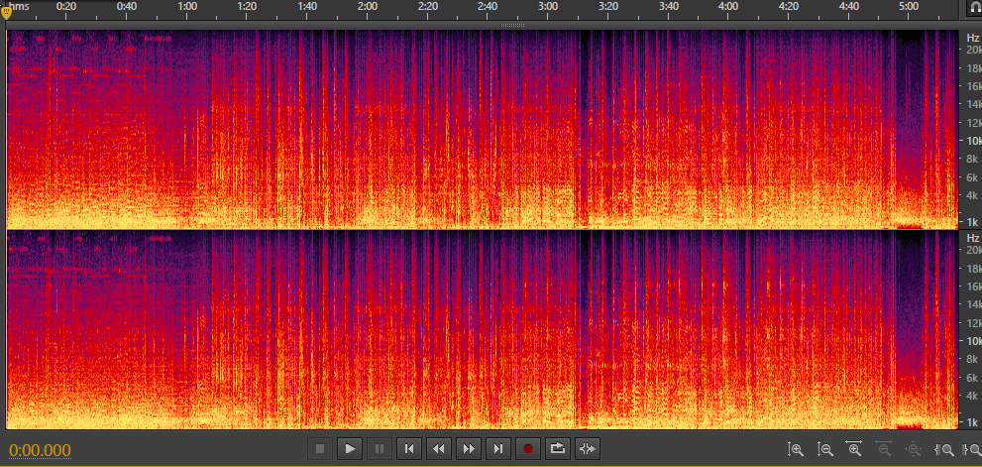Click the Rewind button
Viewport: 982px width, 467px height.
(439, 449)
